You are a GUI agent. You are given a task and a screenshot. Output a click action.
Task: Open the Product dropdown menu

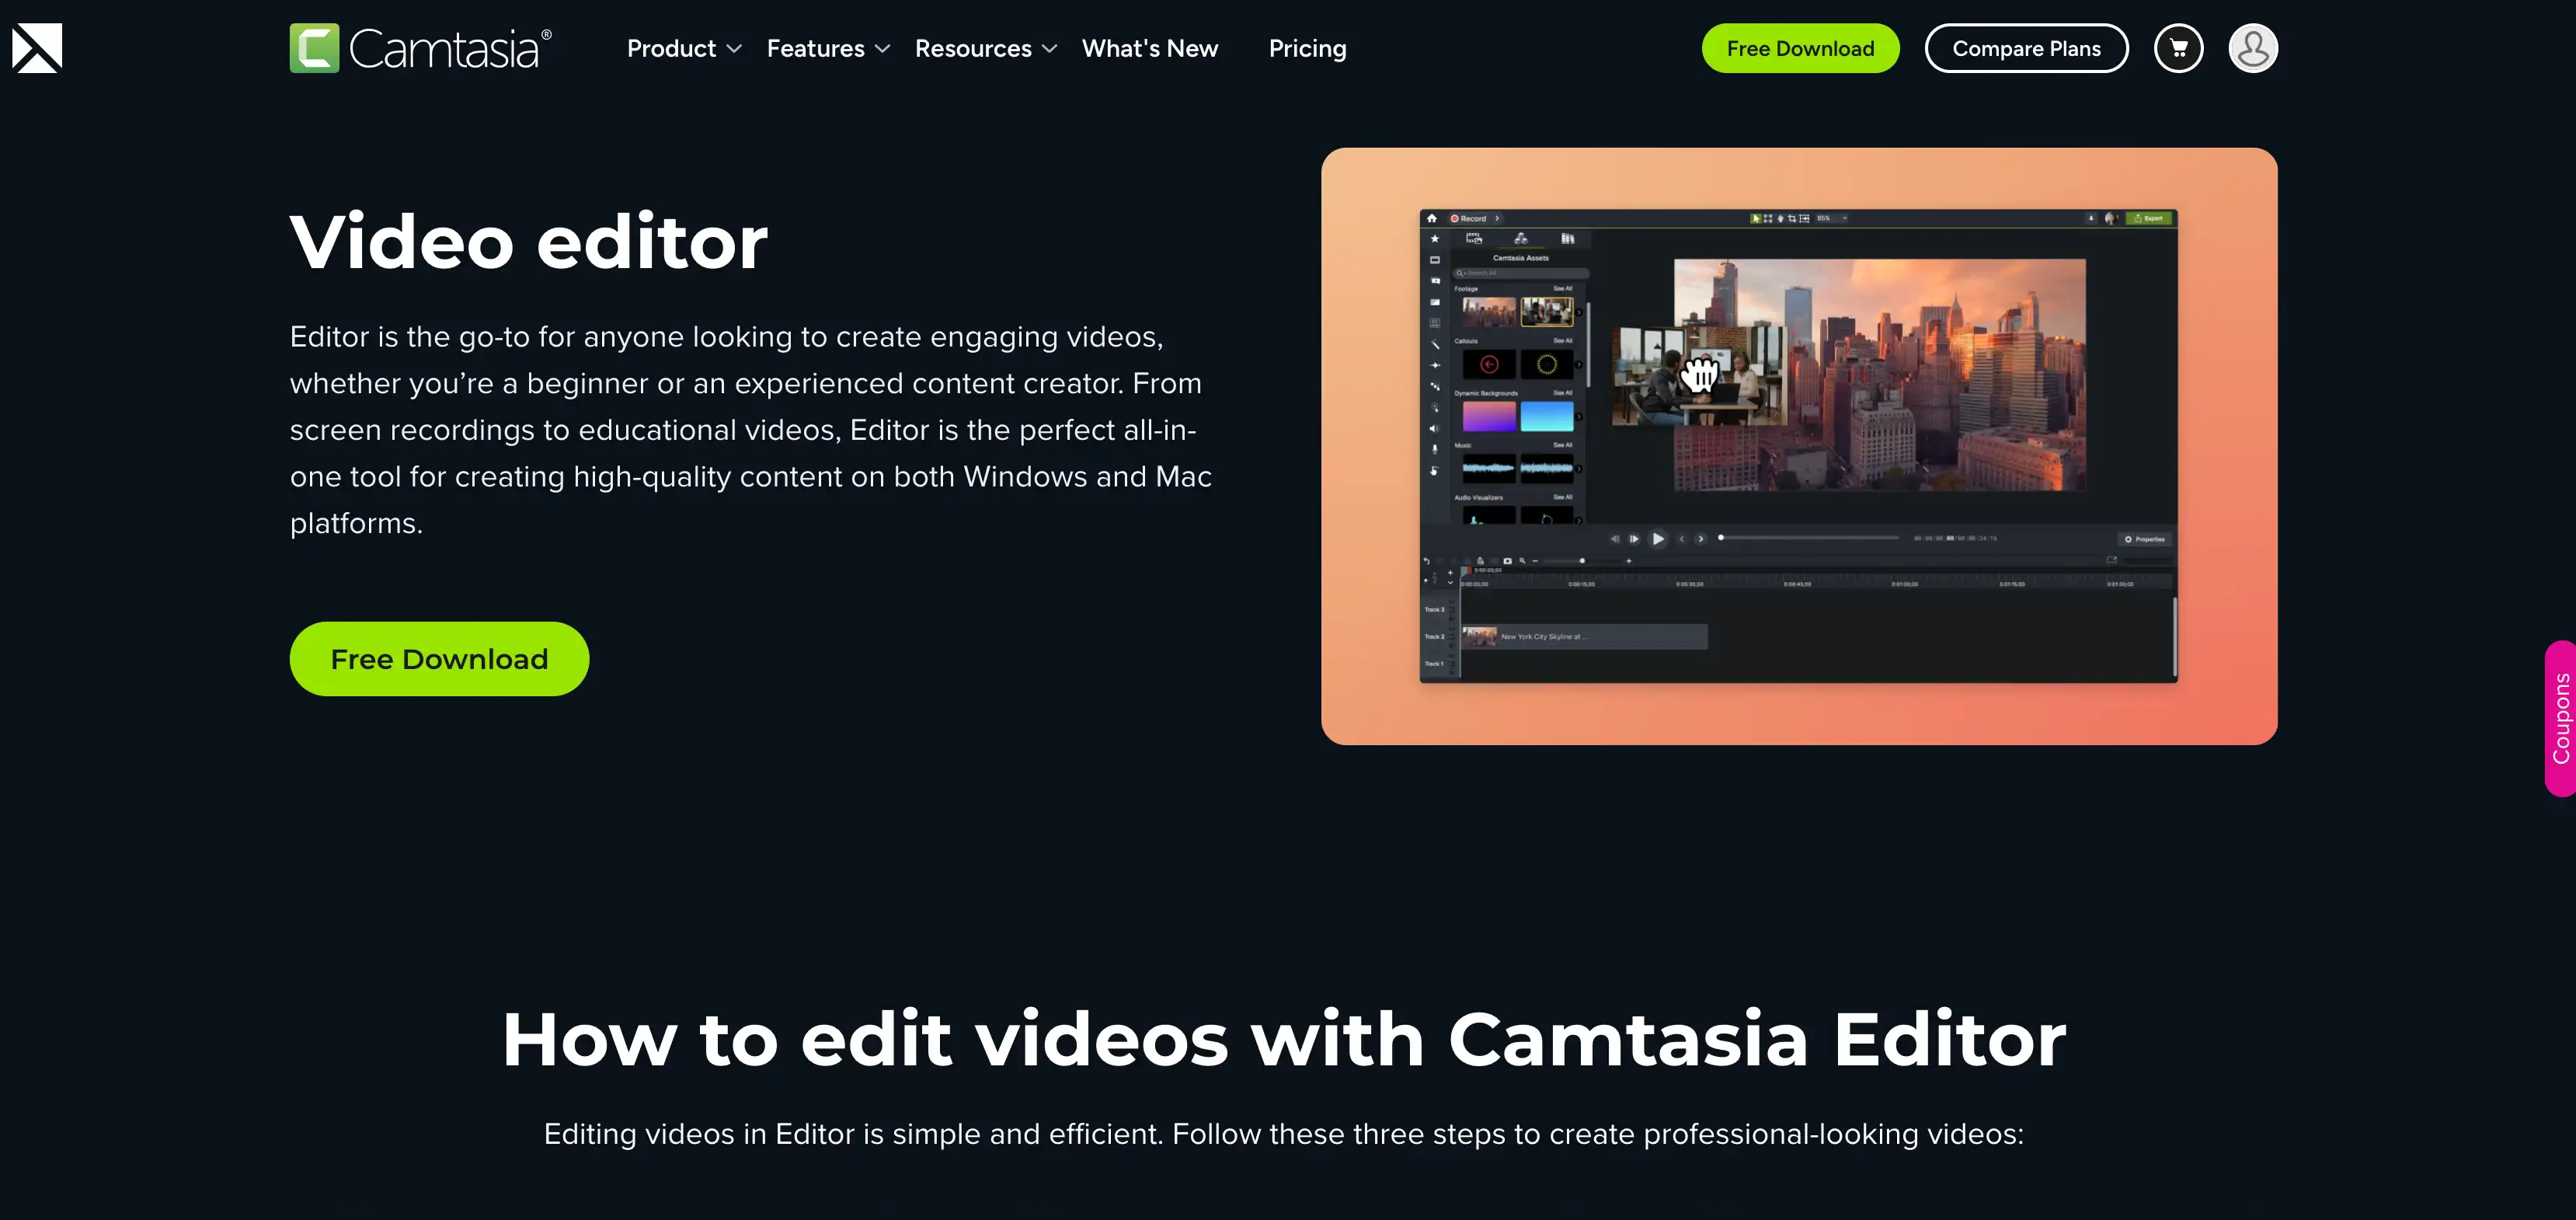click(672, 48)
